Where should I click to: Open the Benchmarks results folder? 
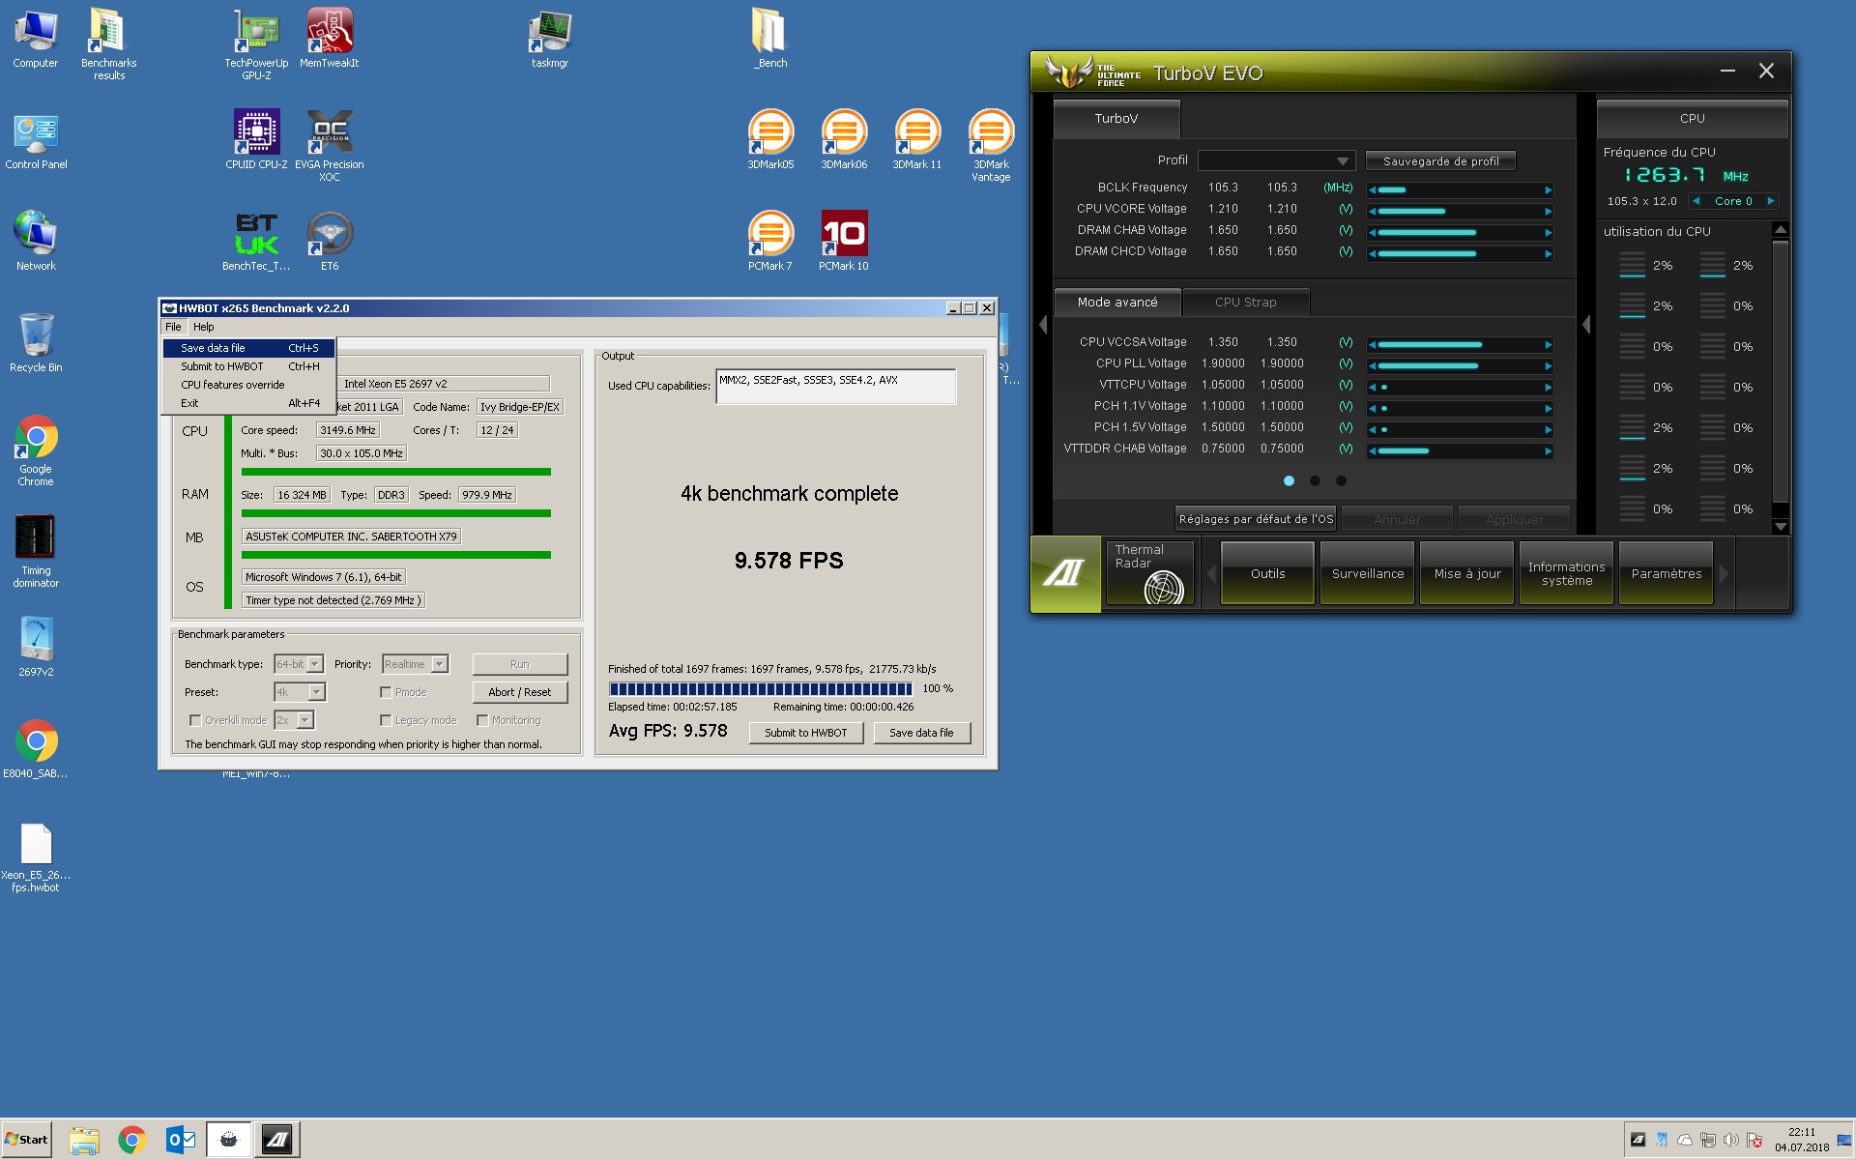click(x=109, y=43)
